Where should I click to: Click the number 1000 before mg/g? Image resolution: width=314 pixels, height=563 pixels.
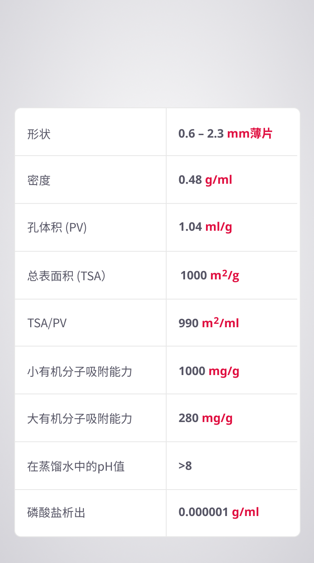tap(192, 371)
